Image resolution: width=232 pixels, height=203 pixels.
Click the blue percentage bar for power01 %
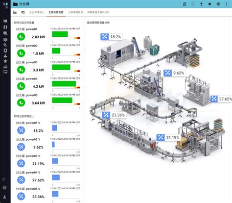(54, 128)
